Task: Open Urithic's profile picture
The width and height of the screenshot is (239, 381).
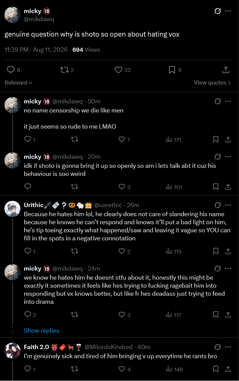Action: (12, 208)
